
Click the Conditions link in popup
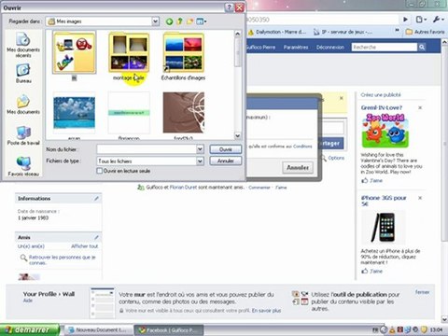click(x=302, y=147)
